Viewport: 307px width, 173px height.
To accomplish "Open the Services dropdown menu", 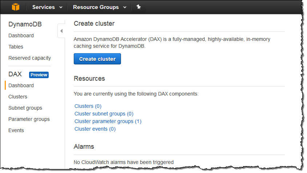I will pyautogui.click(x=47, y=7).
